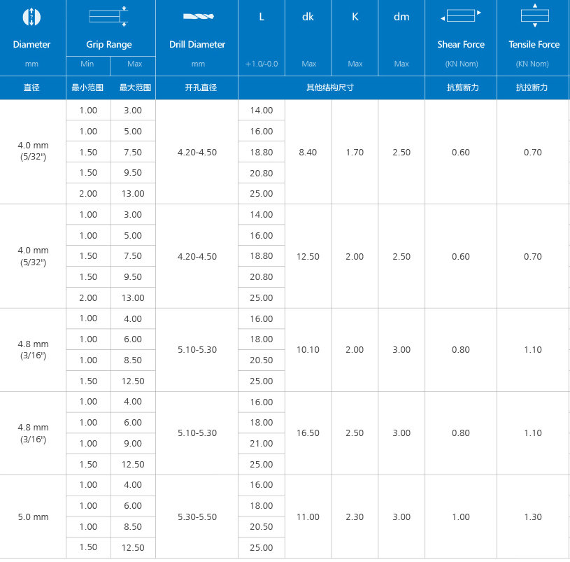The width and height of the screenshot is (570, 562).
Task: Select the 'dm' column header
Action: 401,17
